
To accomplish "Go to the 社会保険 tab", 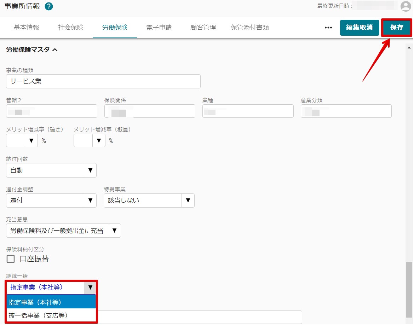I will (x=71, y=28).
